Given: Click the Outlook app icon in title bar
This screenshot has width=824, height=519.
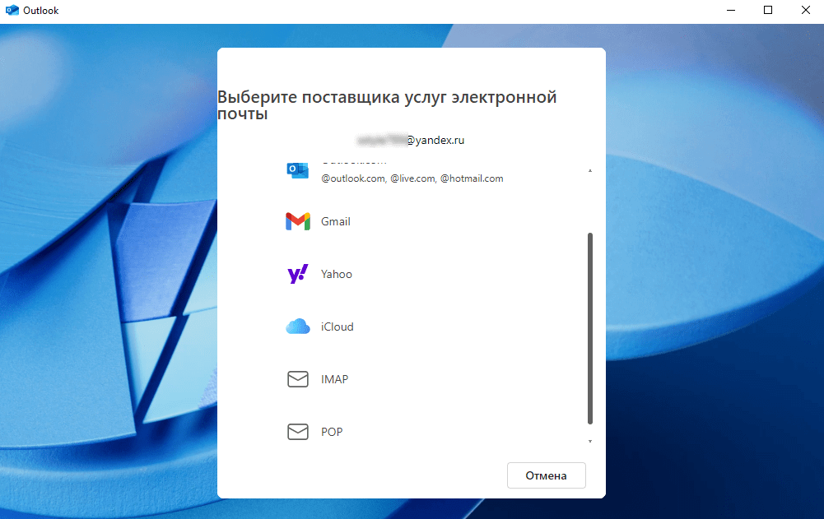Looking at the screenshot, I should click(x=12, y=11).
